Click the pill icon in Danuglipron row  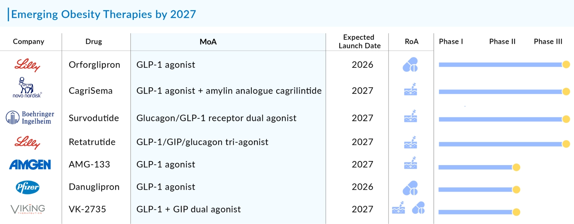[410, 188]
